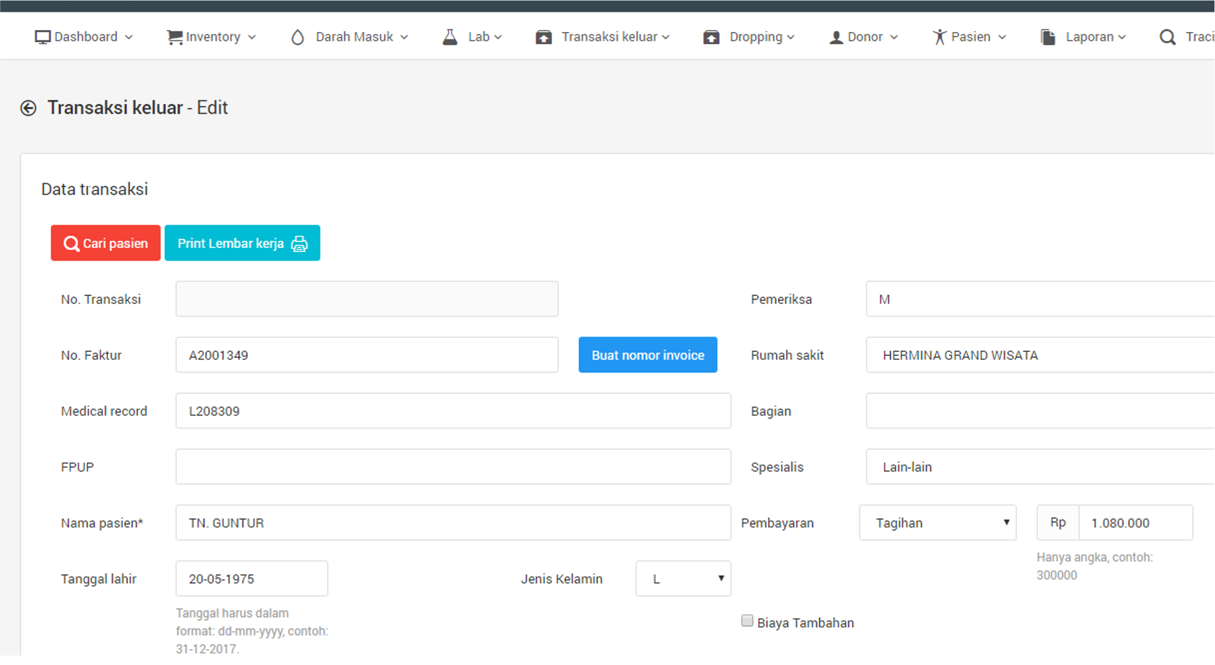Viewport: 1215px width, 665px height.
Task: Click the Medical record field showing L208309
Action: 453,411
